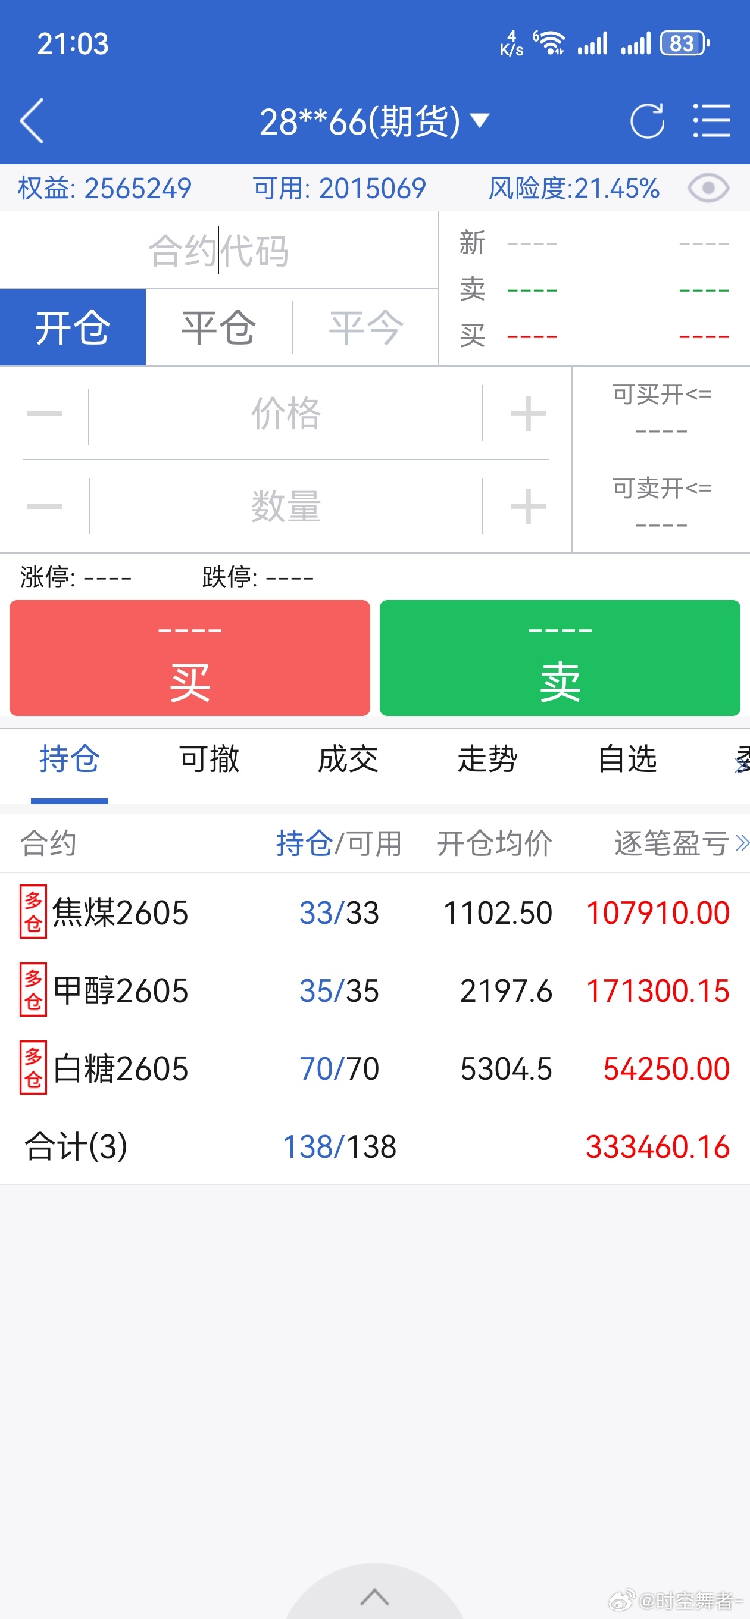Decrease quantity with minus button

(x=45, y=506)
